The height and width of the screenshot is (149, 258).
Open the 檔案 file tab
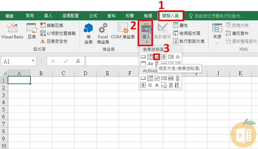9,16
